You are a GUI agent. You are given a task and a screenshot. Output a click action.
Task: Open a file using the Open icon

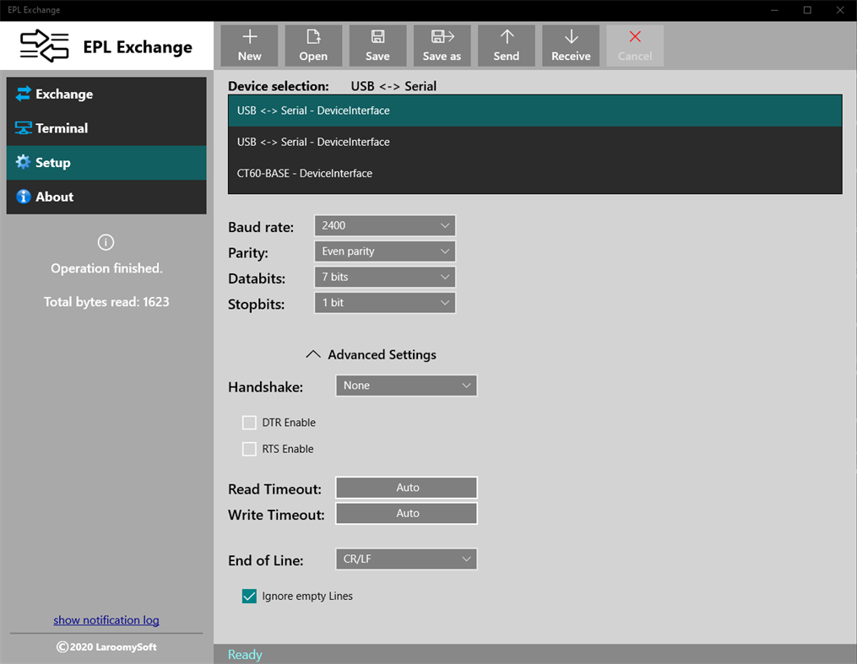[313, 45]
